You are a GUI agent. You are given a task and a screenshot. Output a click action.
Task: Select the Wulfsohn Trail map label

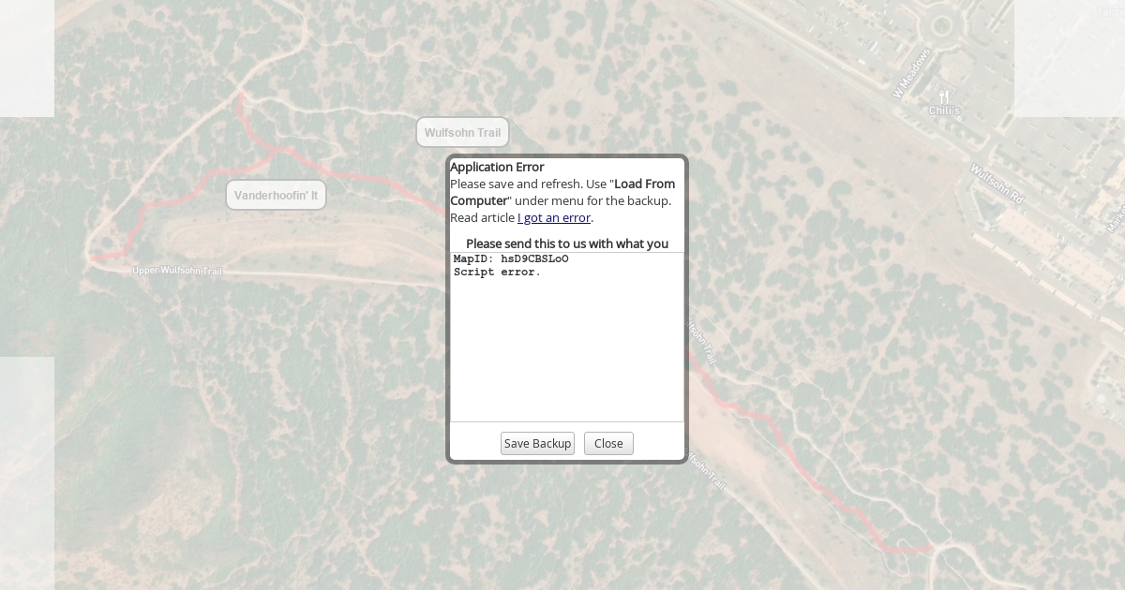pos(462,132)
